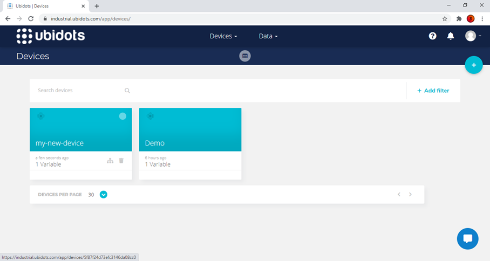Click the hierarchy icon on my-new-device
Screen dimensions: 490x261
[x=110, y=161]
